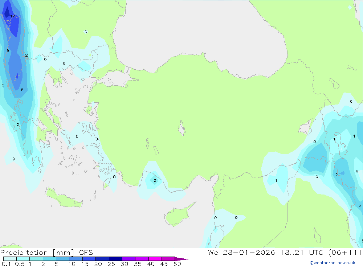This screenshot has width=363, height=266.
Task: Pick the 40–45 mm magenta legend swatch
Action: 155,259
